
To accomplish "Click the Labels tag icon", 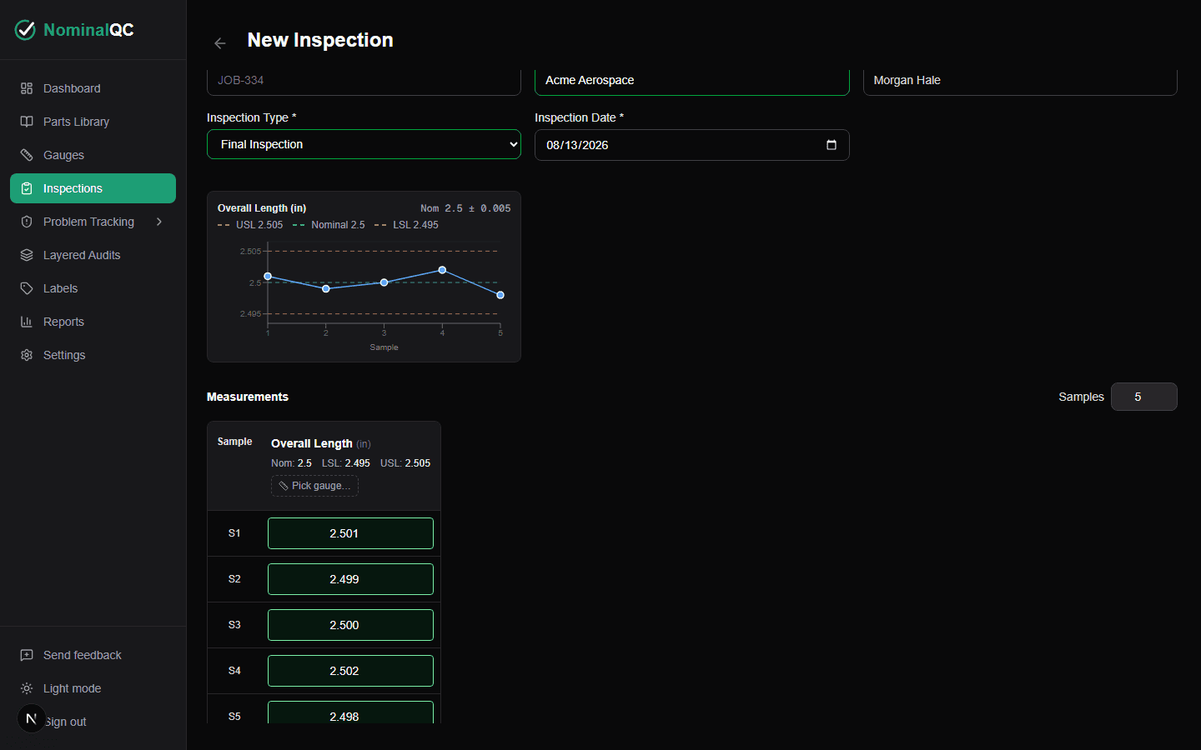I will pyautogui.click(x=27, y=288).
